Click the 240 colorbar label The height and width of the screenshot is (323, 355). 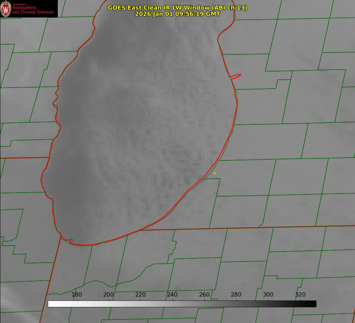click(172, 294)
